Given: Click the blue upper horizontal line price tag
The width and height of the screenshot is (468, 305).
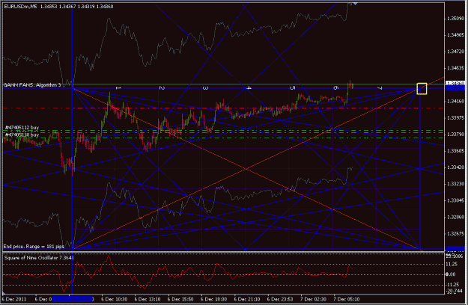Looking at the screenshot, I should coord(455,88).
